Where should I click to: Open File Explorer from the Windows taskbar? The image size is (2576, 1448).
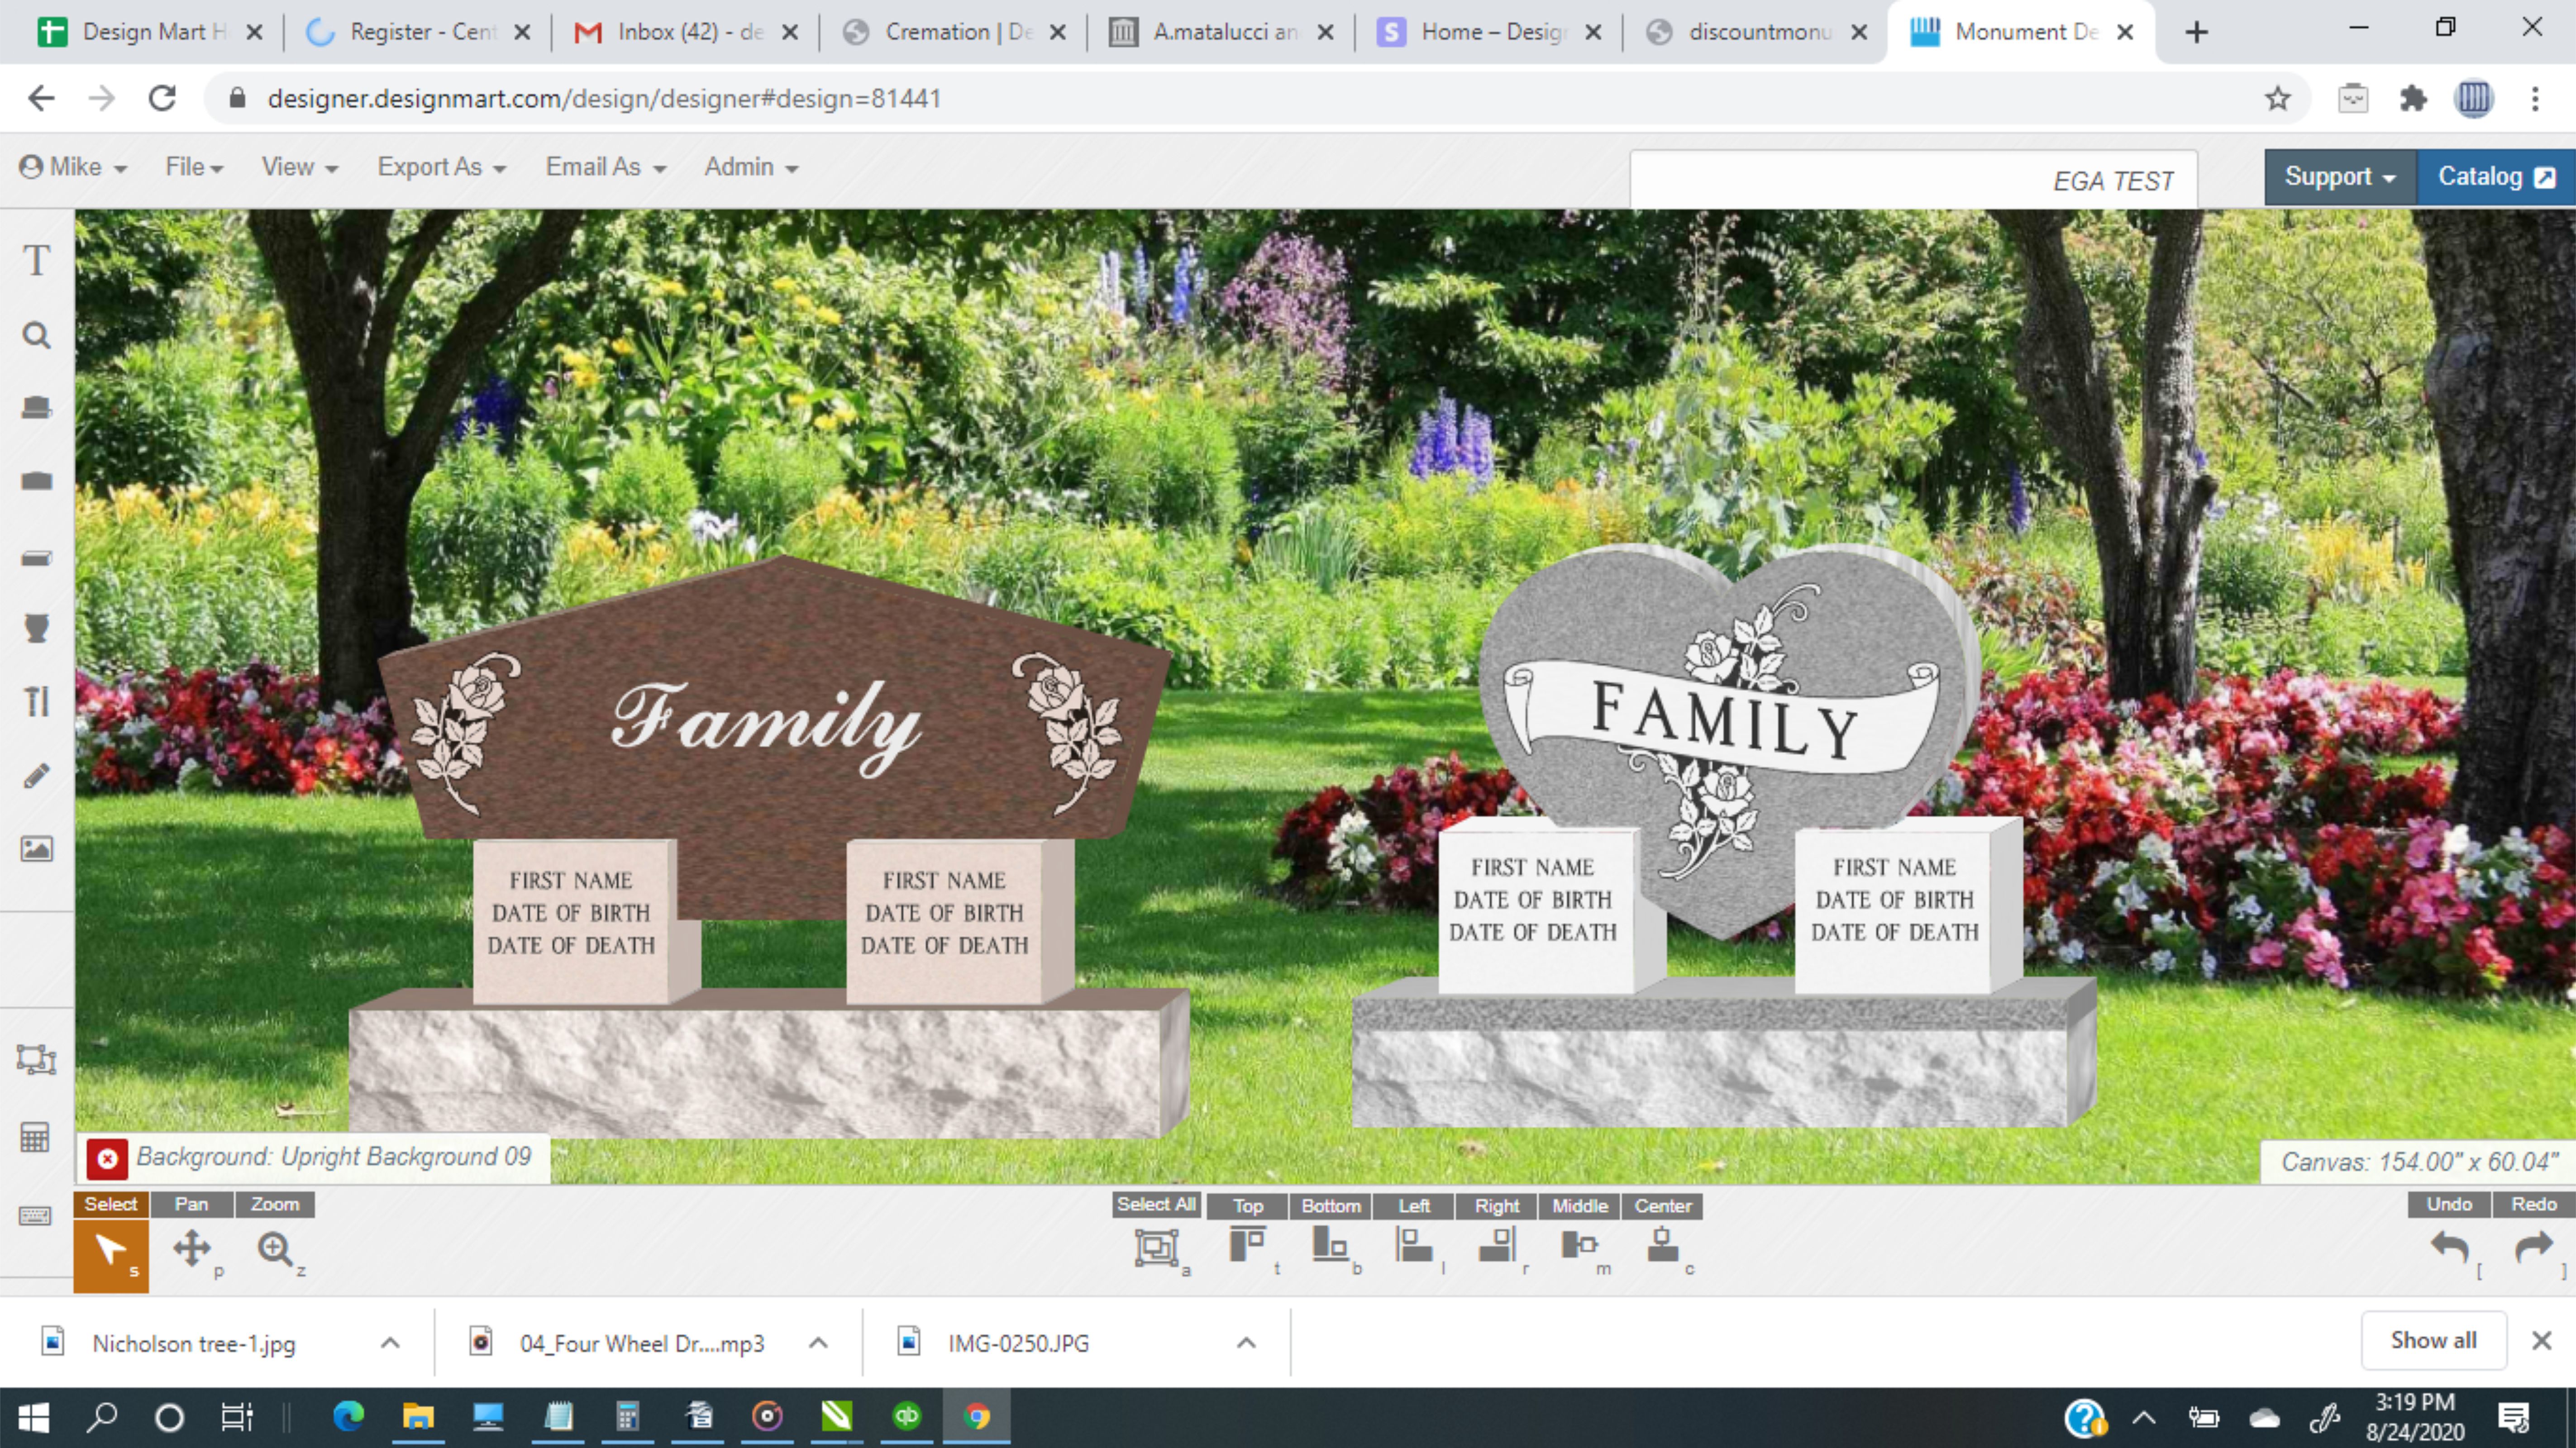pos(418,1416)
